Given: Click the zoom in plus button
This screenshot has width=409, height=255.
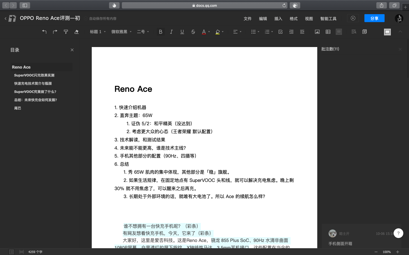Looking at the screenshot, I should (398, 252).
